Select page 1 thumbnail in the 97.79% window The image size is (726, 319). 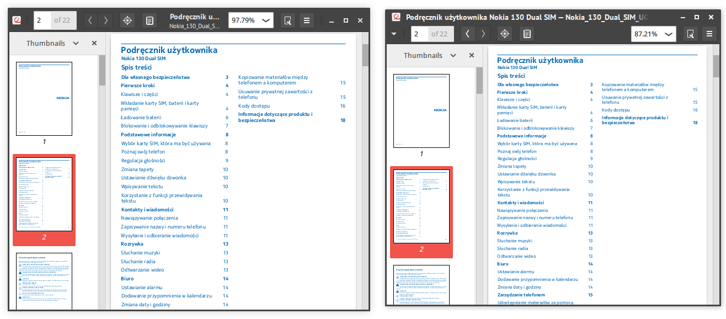tap(44, 99)
